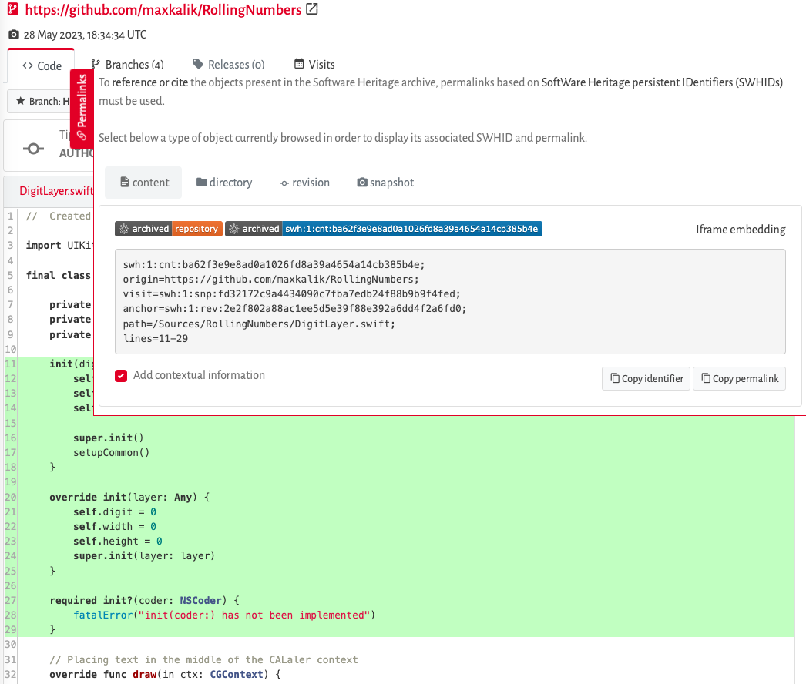Switch to the revision SWHID tab
This screenshot has width=806, height=684.
(304, 183)
